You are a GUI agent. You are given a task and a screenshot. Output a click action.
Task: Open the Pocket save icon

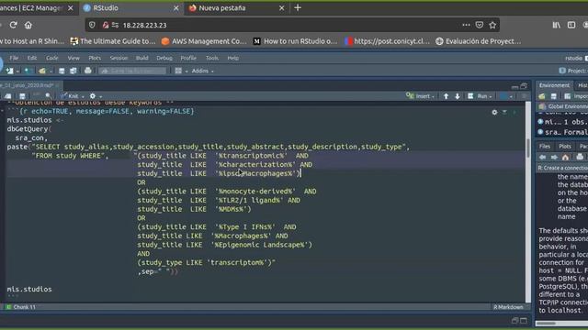tap(480, 25)
